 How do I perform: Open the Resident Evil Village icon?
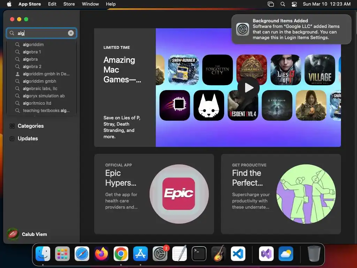pos(320,70)
